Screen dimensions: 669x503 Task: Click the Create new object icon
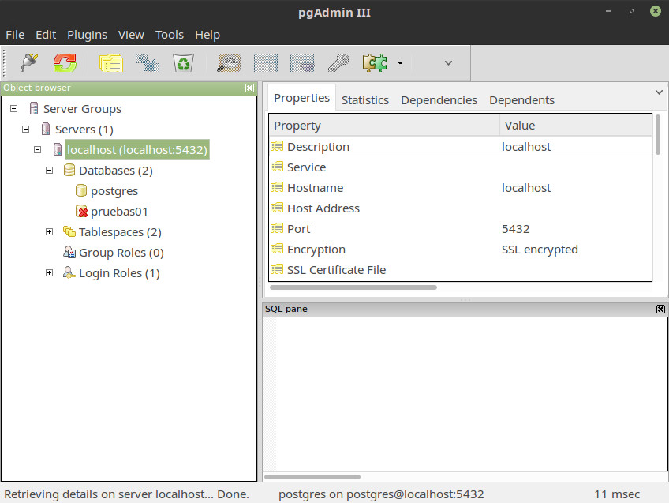148,62
